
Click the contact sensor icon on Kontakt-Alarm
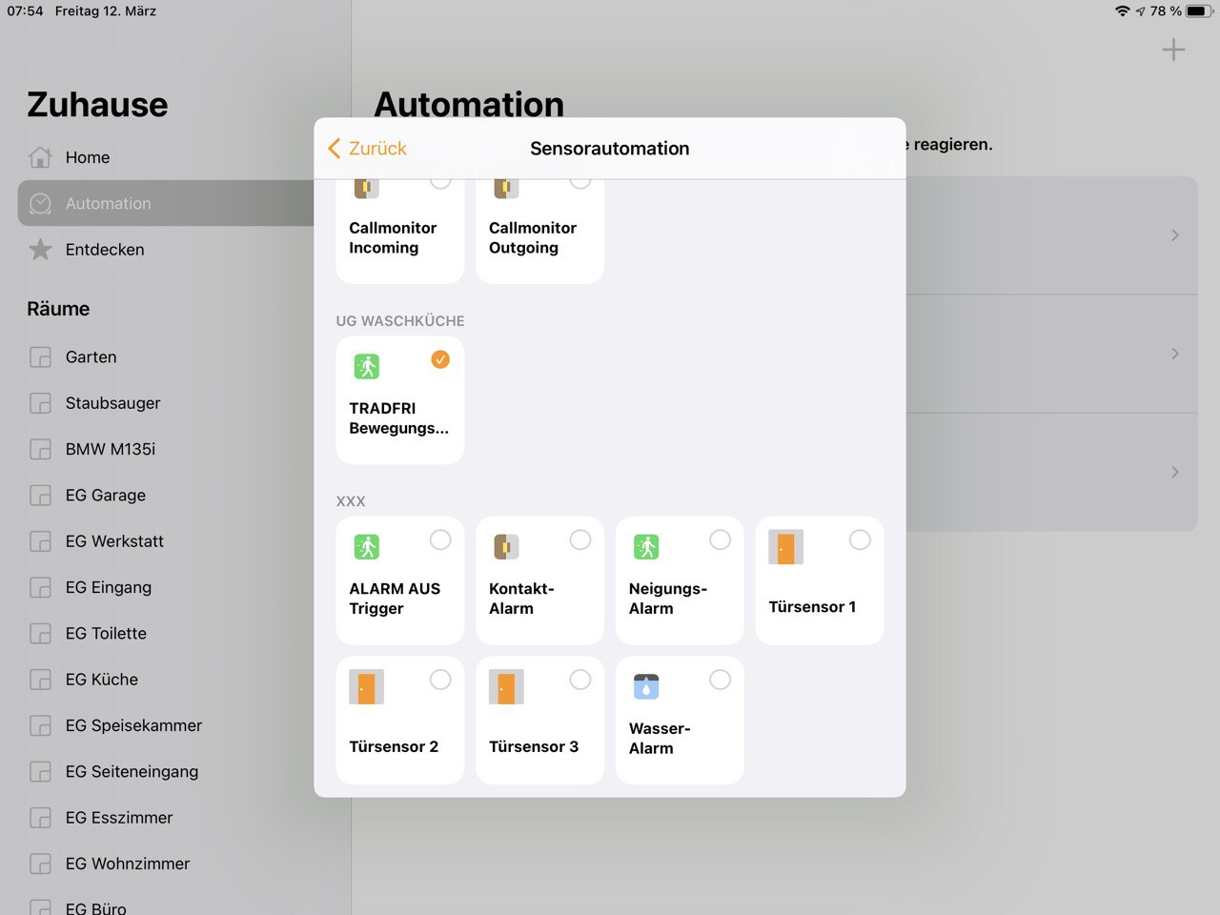[506, 547]
